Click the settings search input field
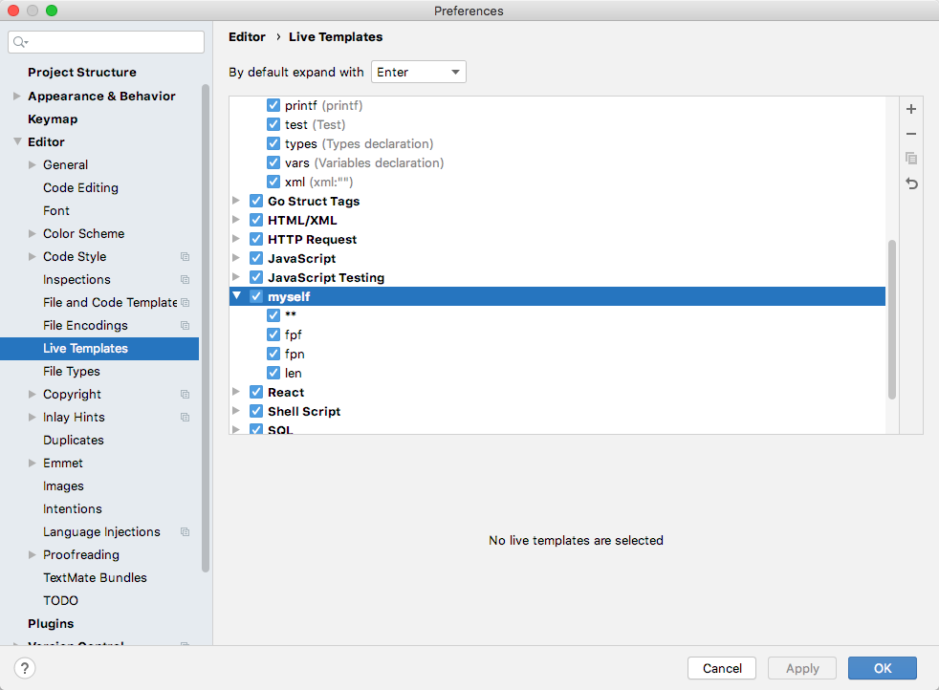 (x=106, y=42)
